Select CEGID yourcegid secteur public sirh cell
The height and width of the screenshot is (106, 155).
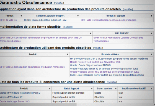(x=51, y=20)
